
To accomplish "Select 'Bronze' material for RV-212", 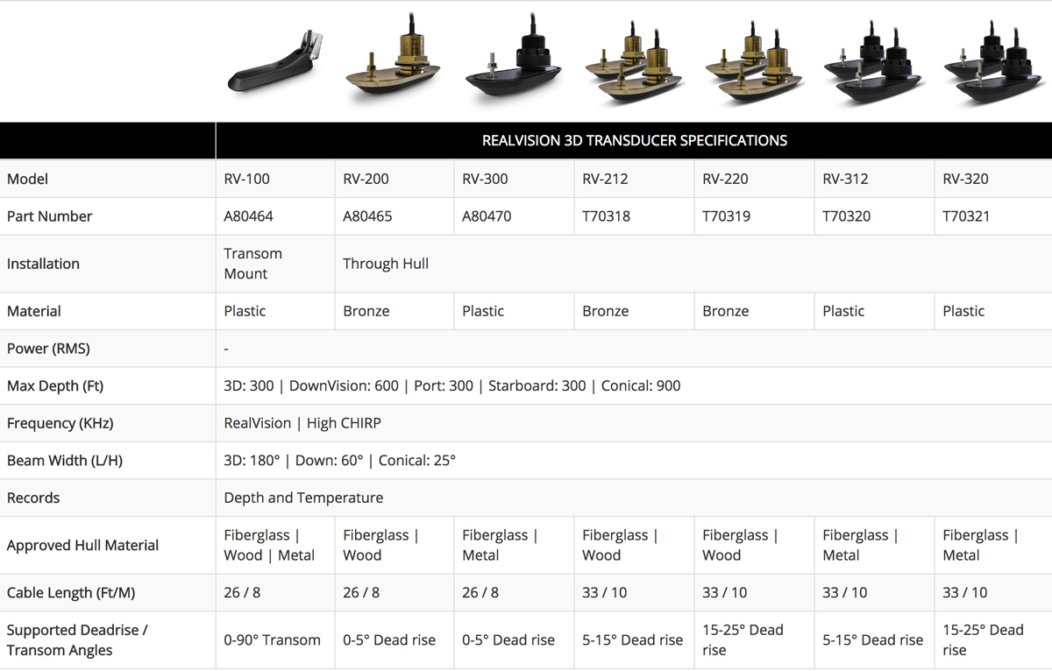I will (x=606, y=311).
